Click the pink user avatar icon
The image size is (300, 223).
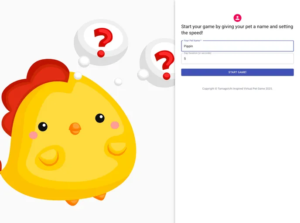pos(237,18)
